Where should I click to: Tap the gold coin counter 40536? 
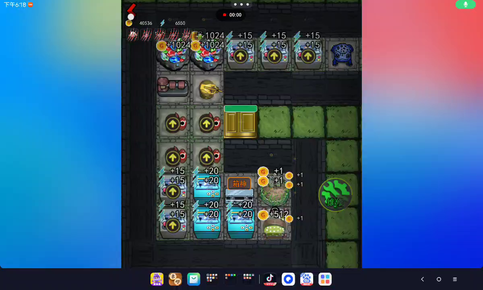(139, 23)
